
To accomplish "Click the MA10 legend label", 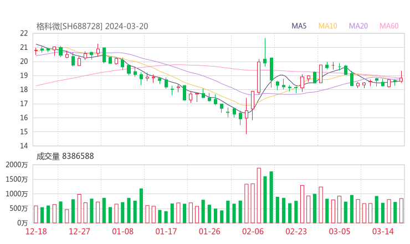I will pyautogui.click(x=327, y=26).
